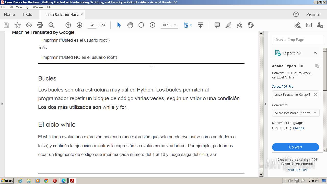
Task: Go to the previous page
Action: coord(68,25)
